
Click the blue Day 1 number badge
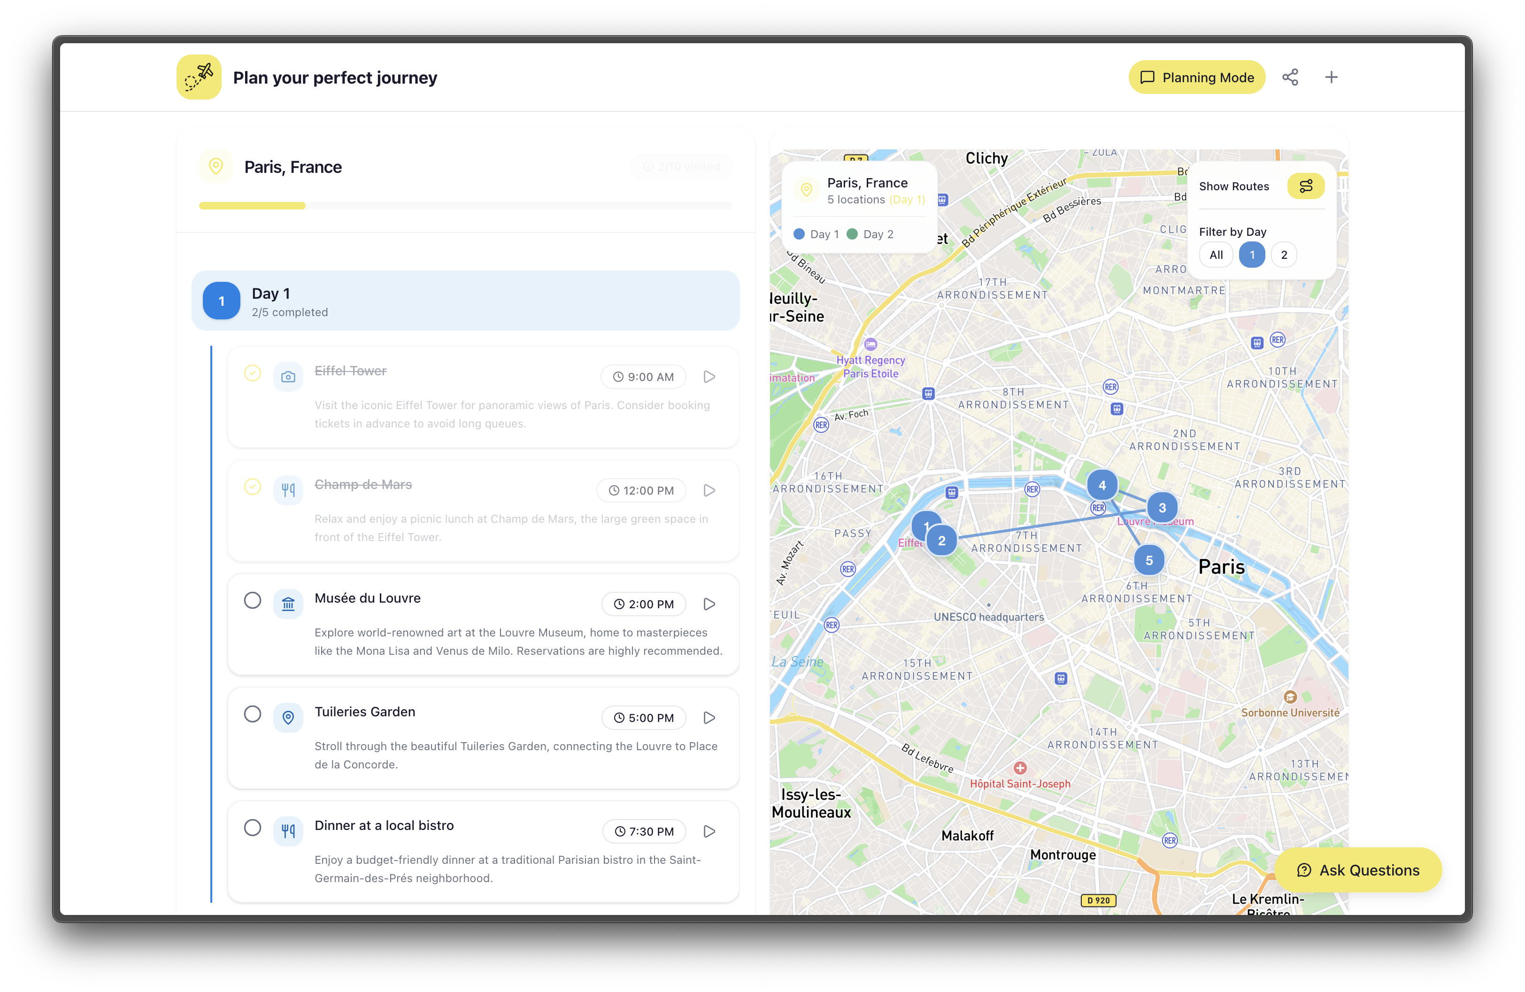pos(221,301)
